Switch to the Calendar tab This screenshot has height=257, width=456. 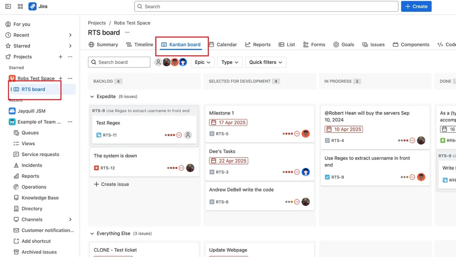[223, 45]
